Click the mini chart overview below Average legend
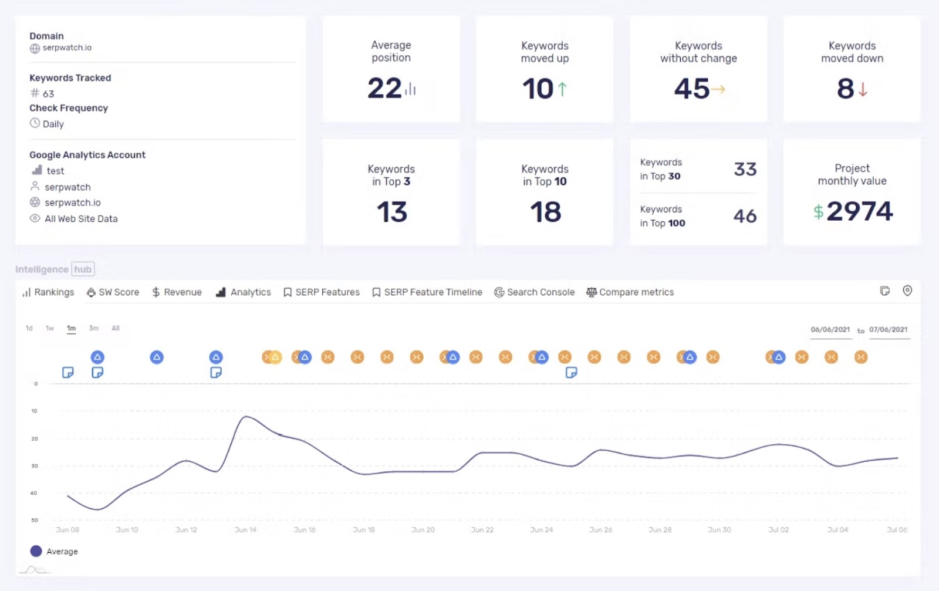The height and width of the screenshot is (591, 939). 35,569
